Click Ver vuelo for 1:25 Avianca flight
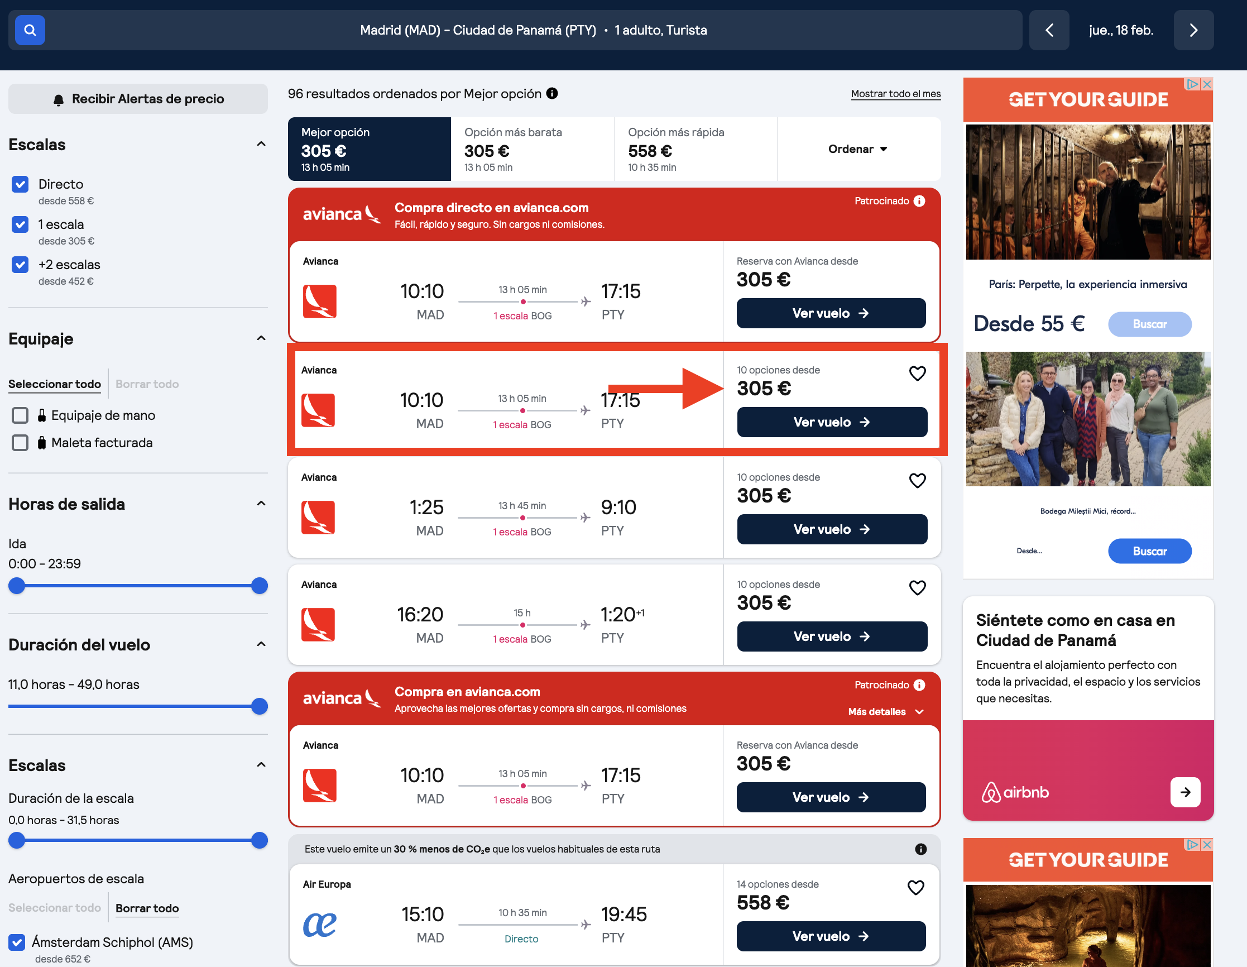Image resolution: width=1247 pixels, height=967 pixels. [x=832, y=529]
